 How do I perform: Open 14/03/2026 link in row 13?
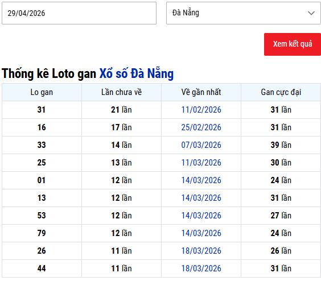click(x=201, y=198)
